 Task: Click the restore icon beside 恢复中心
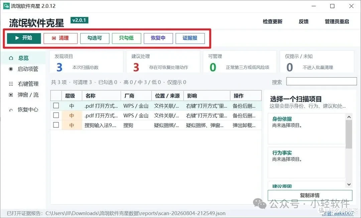(x=11, y=110)
